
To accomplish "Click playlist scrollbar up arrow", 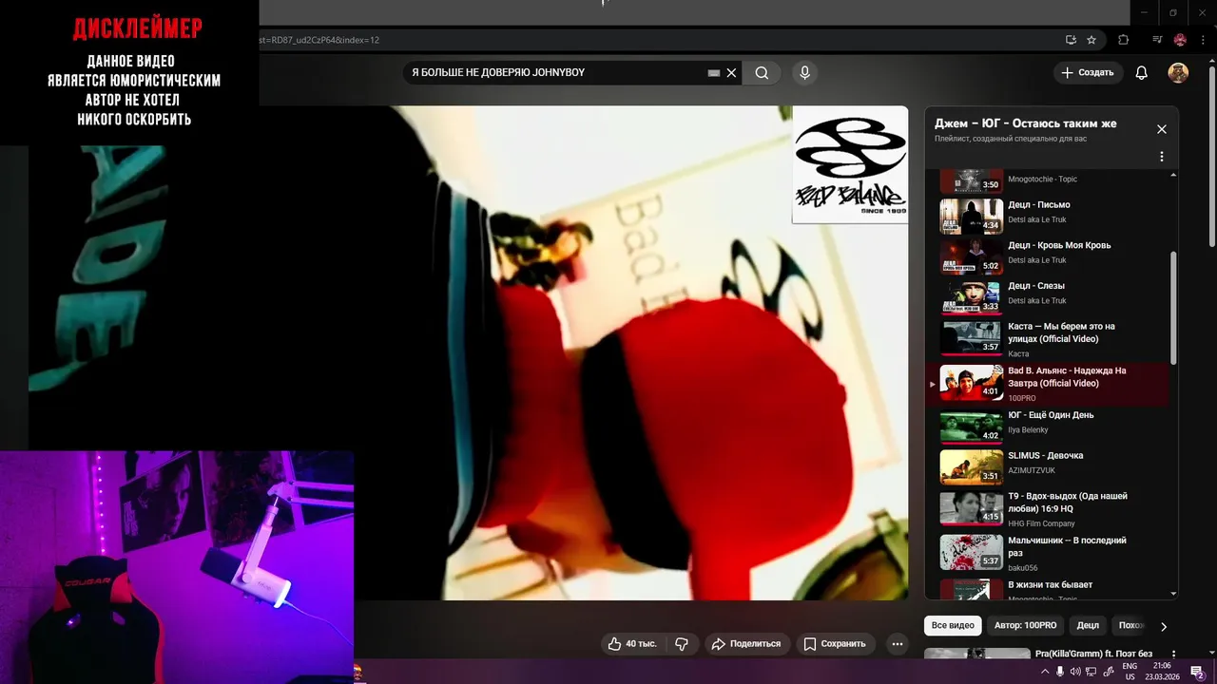I will click(1173, 175).
